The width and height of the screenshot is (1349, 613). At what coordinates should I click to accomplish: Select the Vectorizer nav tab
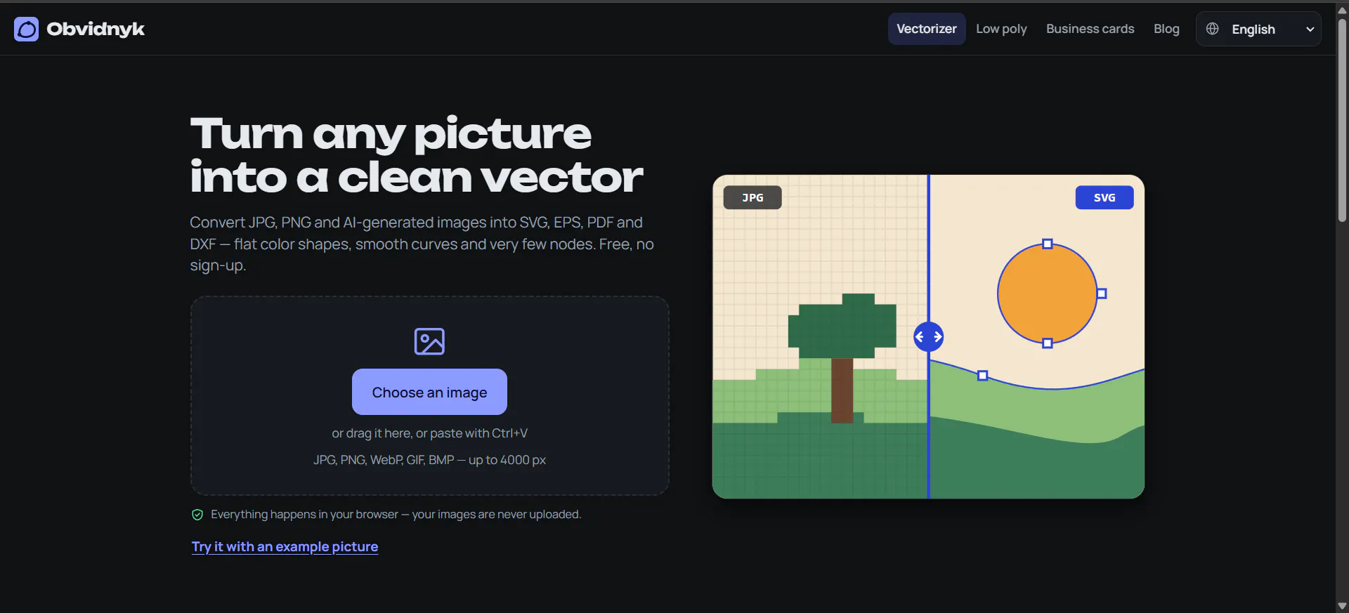(x=926, y=29)
